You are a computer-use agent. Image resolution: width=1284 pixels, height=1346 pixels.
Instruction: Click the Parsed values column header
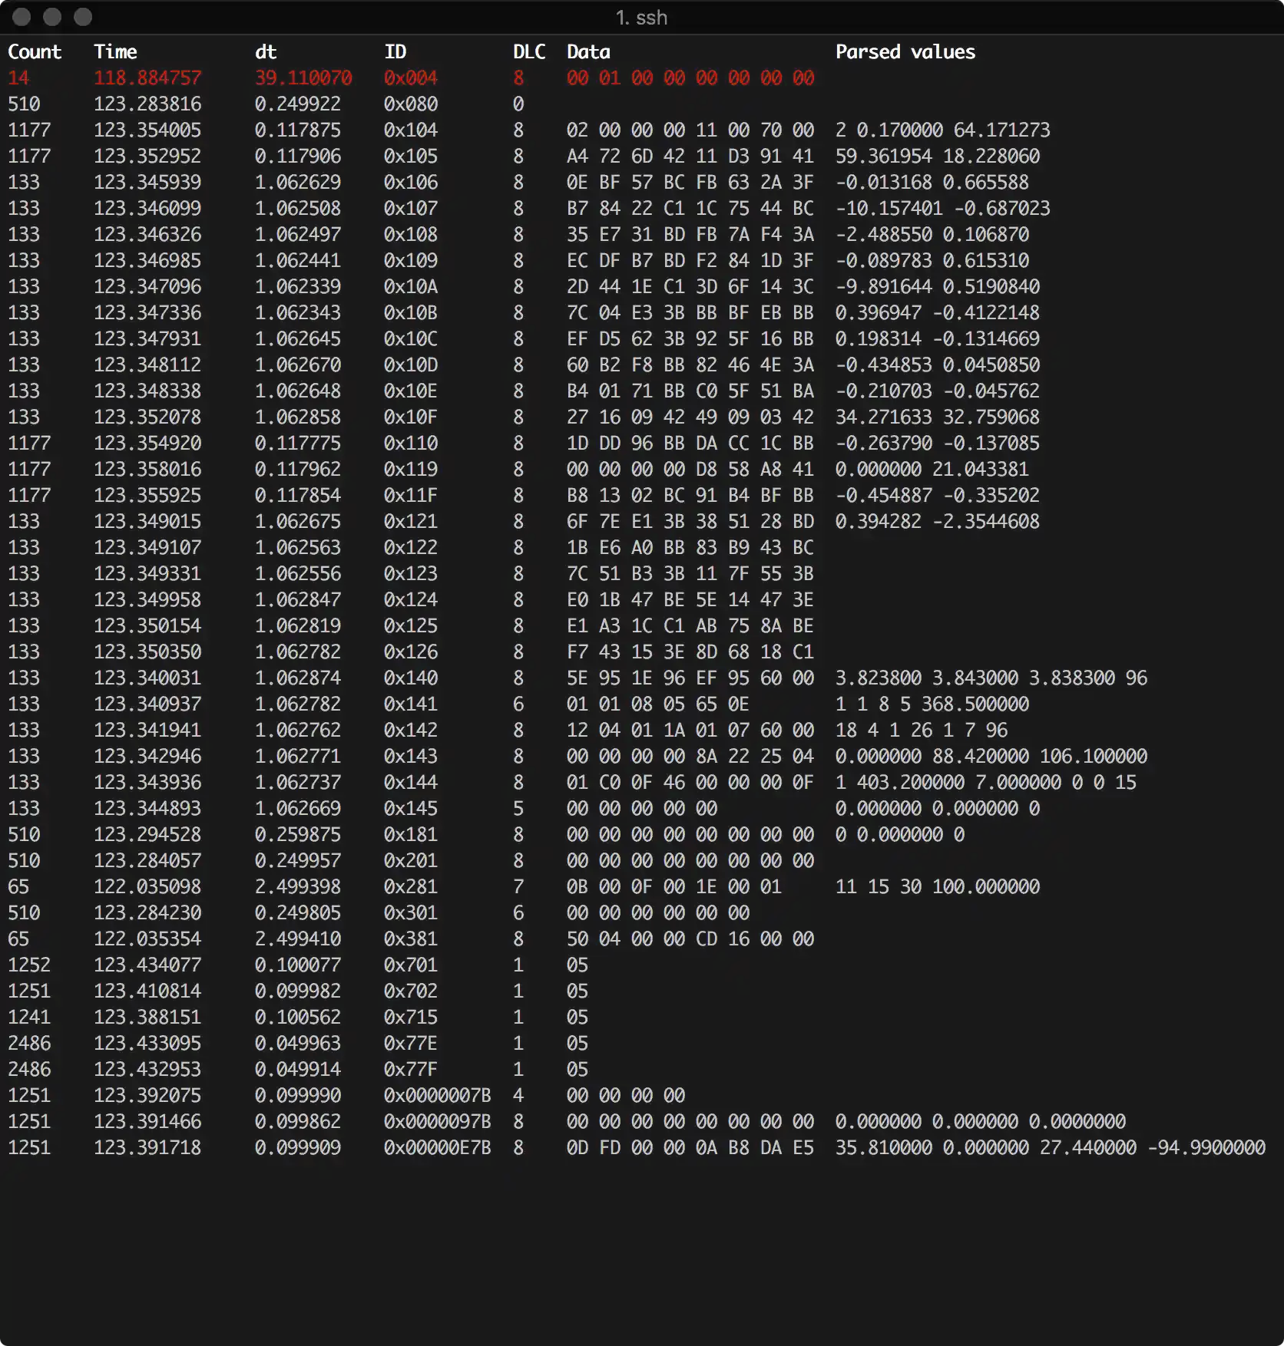tap(905, 52)
